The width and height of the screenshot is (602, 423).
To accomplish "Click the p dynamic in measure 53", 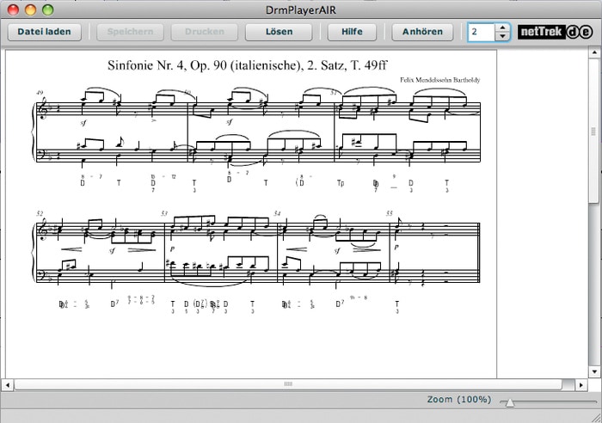I will click(172, 249).
